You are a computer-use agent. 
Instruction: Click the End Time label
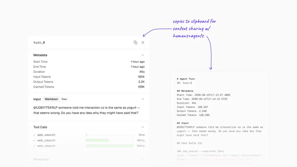click(40, 67)
